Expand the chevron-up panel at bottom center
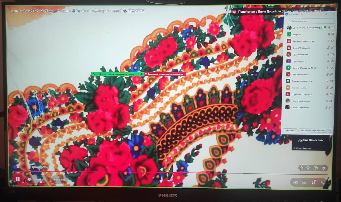The height and width of the screenshot is (202, 341). coord(168,180)
